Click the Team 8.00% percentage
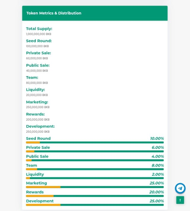This screenshot has height=211, width=190. (x=158, y=165)
